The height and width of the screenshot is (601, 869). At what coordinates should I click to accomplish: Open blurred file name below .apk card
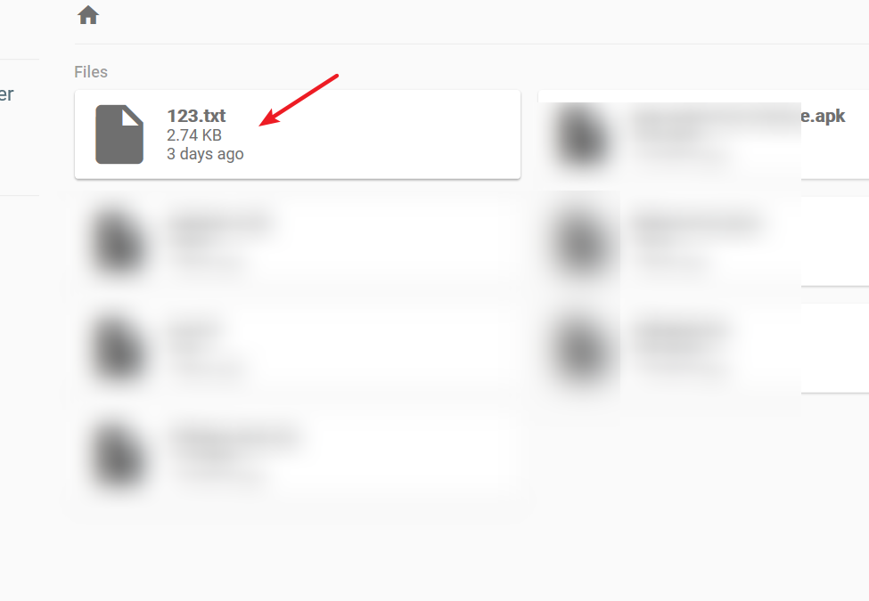tap(698, 223)
